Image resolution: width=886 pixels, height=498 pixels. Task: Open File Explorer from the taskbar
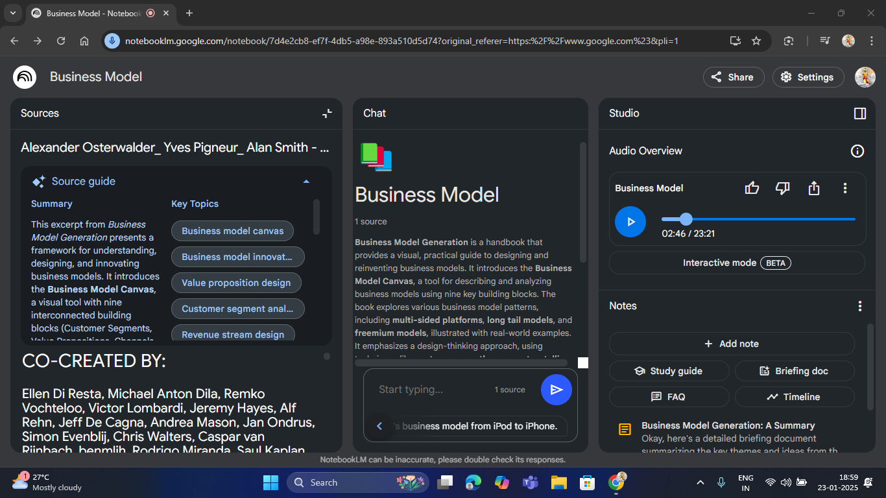[558, 482]
